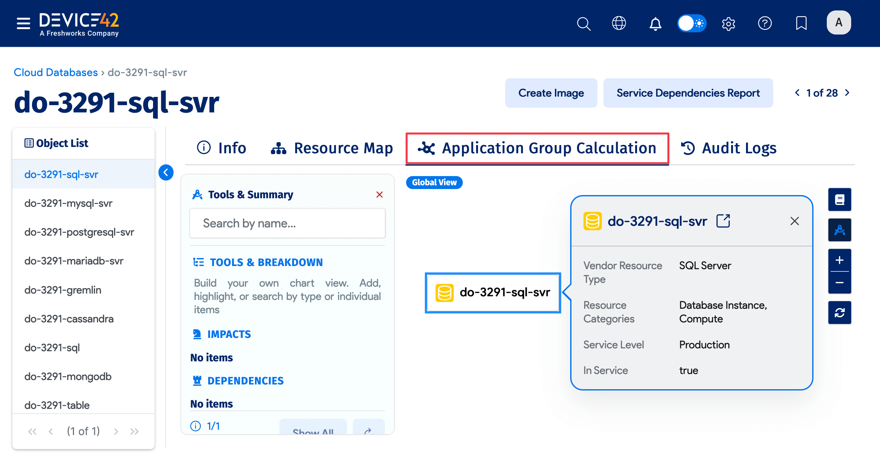The width and height of the screenshot is (880, 463).
Task: Zoom out on the application group map
Action: click(x=840, y=282)
